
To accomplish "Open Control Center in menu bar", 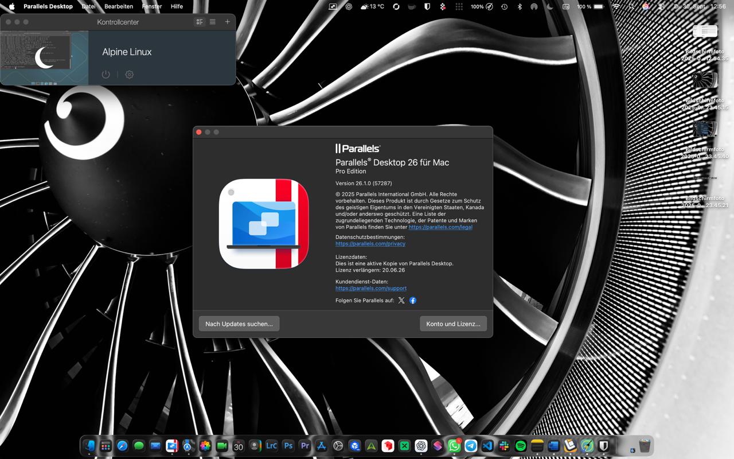I will (661, 6).
